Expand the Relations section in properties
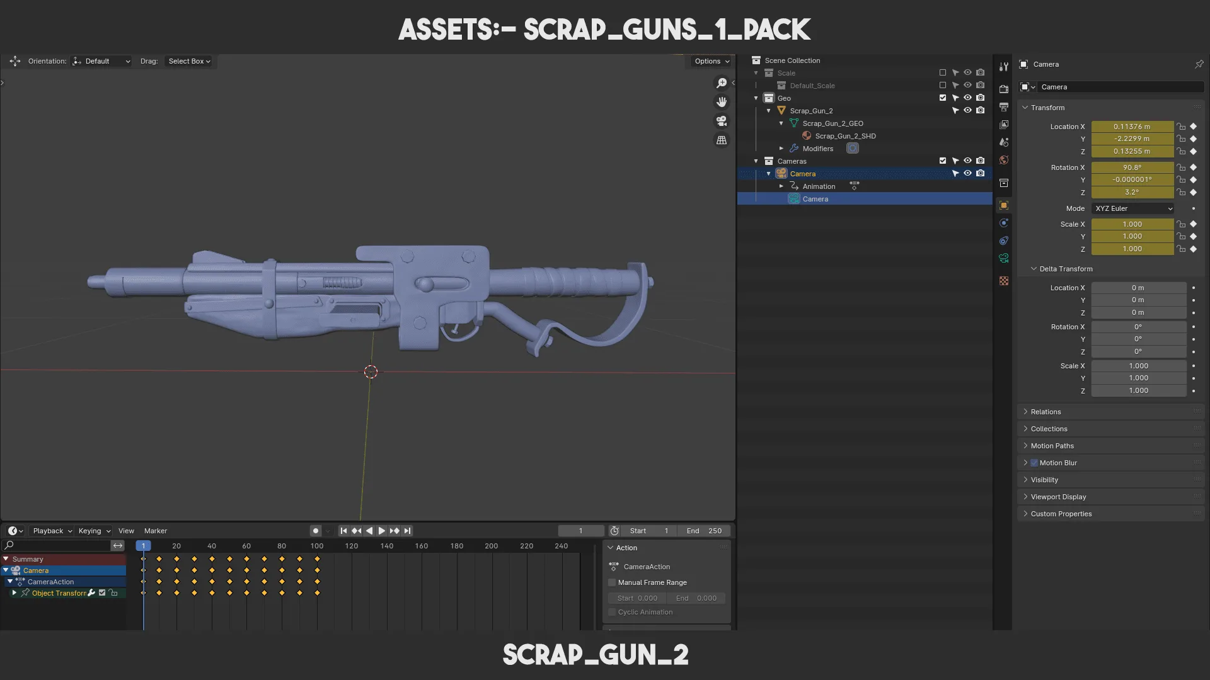Viewport: 1210px width, 680px height. [x=1046, y=412]
